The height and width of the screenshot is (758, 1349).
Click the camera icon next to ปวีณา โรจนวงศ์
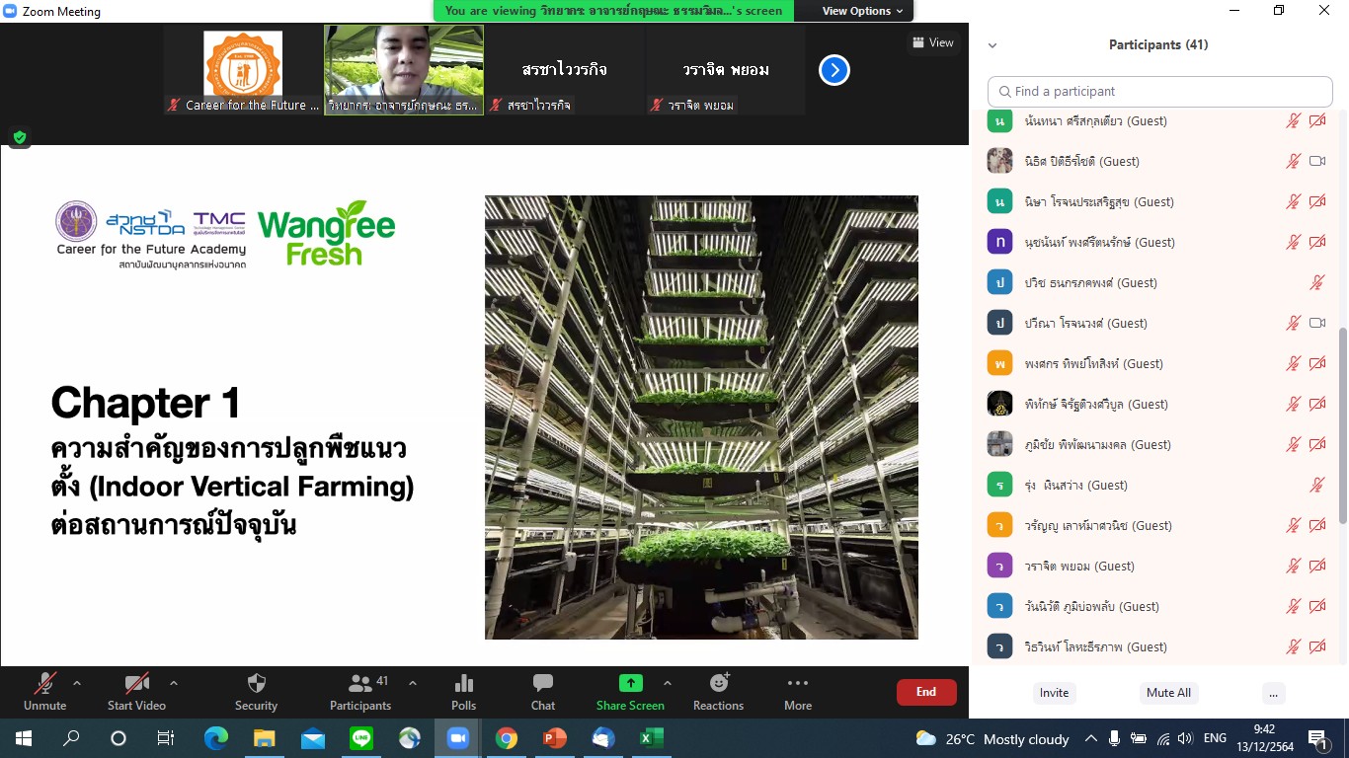[x=1316, y=323]
